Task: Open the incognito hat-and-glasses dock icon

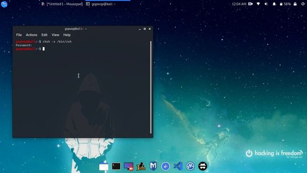Action: click(x=202, y=166)
